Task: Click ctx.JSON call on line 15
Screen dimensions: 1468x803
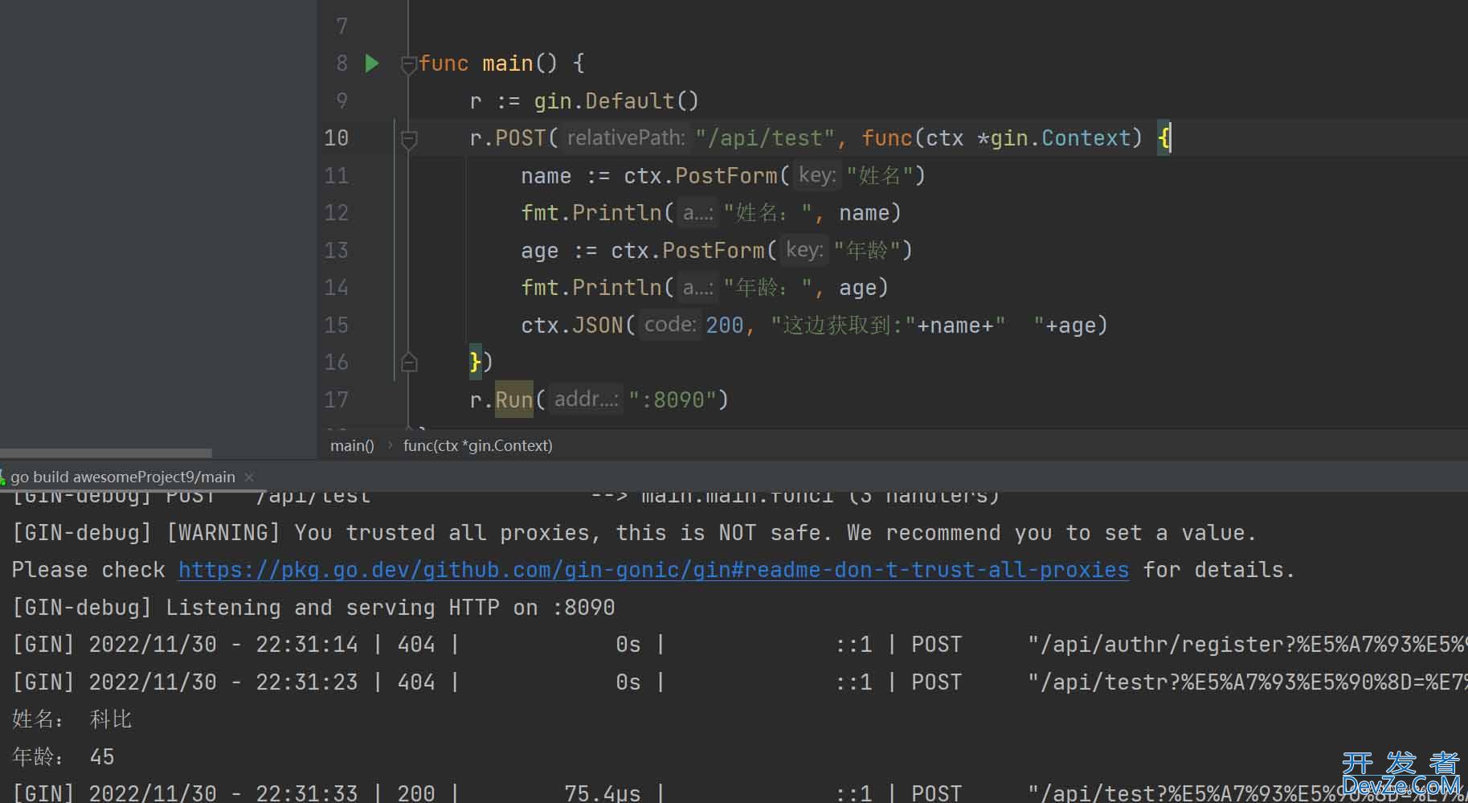Action: [572, 326]
